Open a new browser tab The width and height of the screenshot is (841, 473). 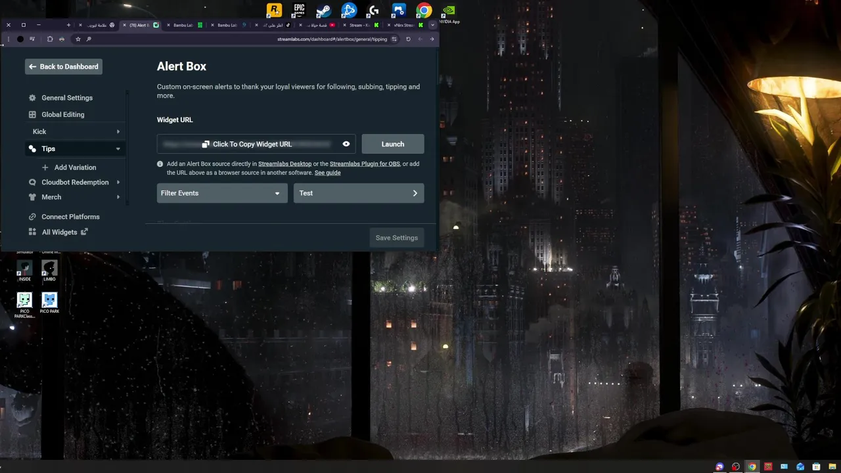tap(68, 25)
